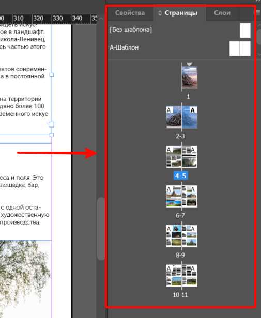The height and width of the screenshot is (318, 261).
Task: Click the text line "художественную"
Action: (25, 215)
